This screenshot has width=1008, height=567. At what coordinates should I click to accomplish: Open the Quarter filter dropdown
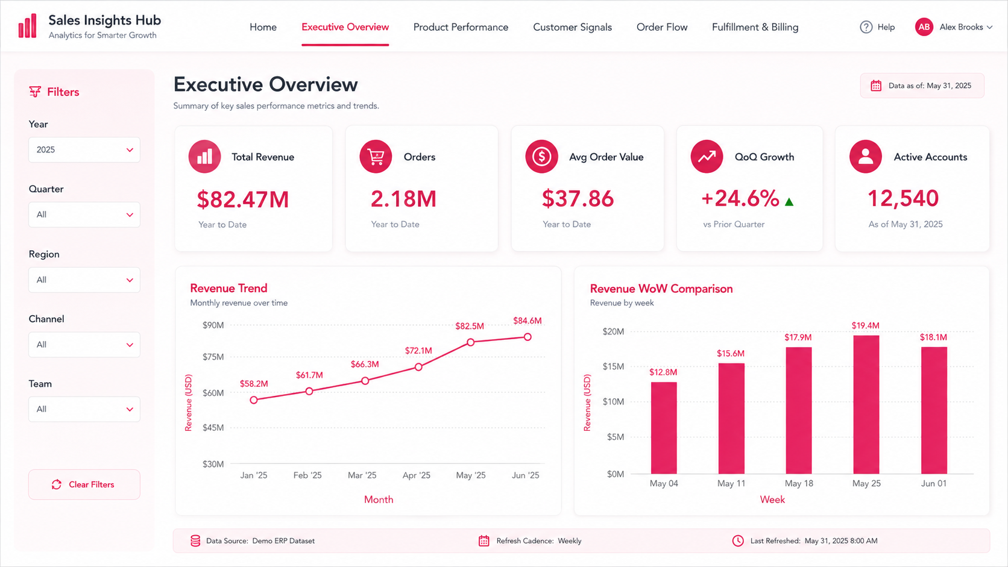tap(84, 215)
